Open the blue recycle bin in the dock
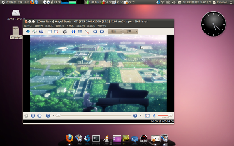This screenshot has height=146, width=234. point(135,139)
